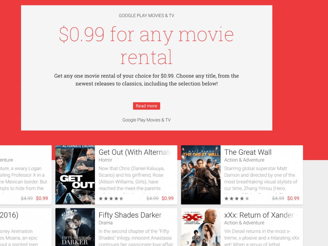Screen dimensions: 328x246
Task: Click the $0.99 price on the Logan card
Action: point(42,198)
